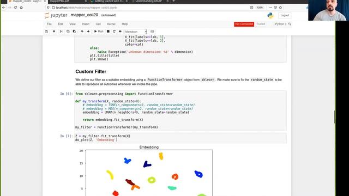Open the command palette keyboard icon

(x=152, y=32)
